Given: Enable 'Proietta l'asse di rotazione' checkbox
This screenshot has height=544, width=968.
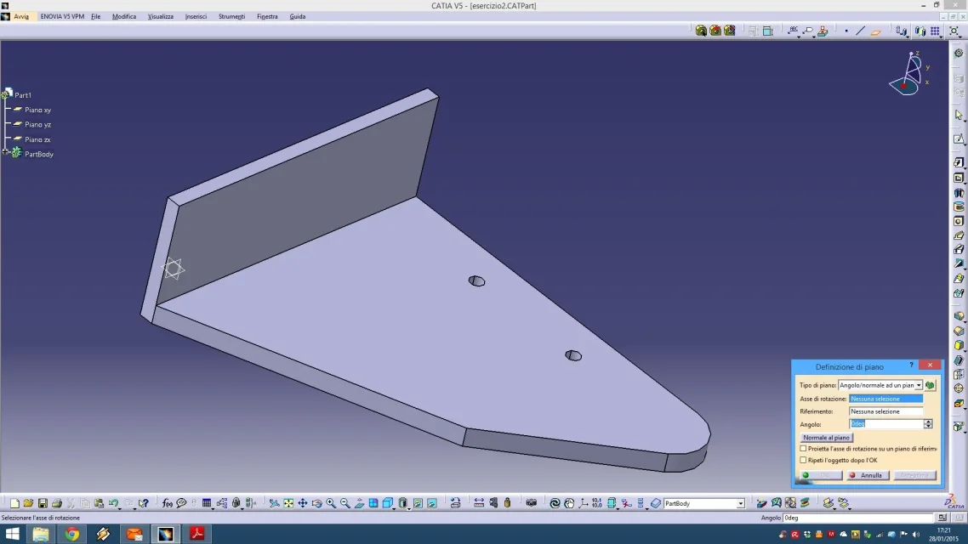Looking at the screenshot, I should tap(804, 448).
